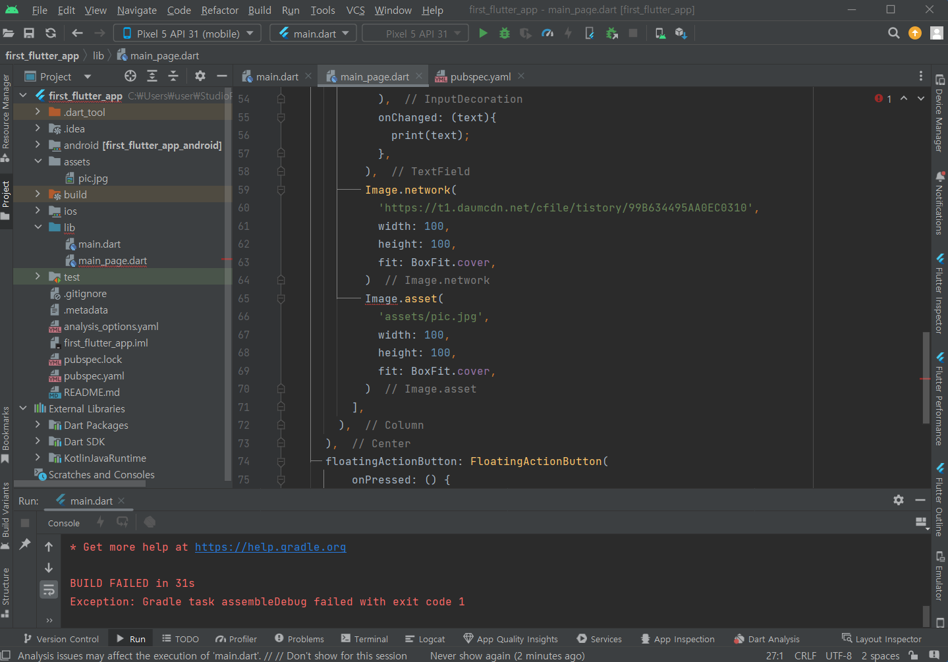Click error count indicator in editor
The height and width of the screenshot is (662, 948).
tap(883, 99)
